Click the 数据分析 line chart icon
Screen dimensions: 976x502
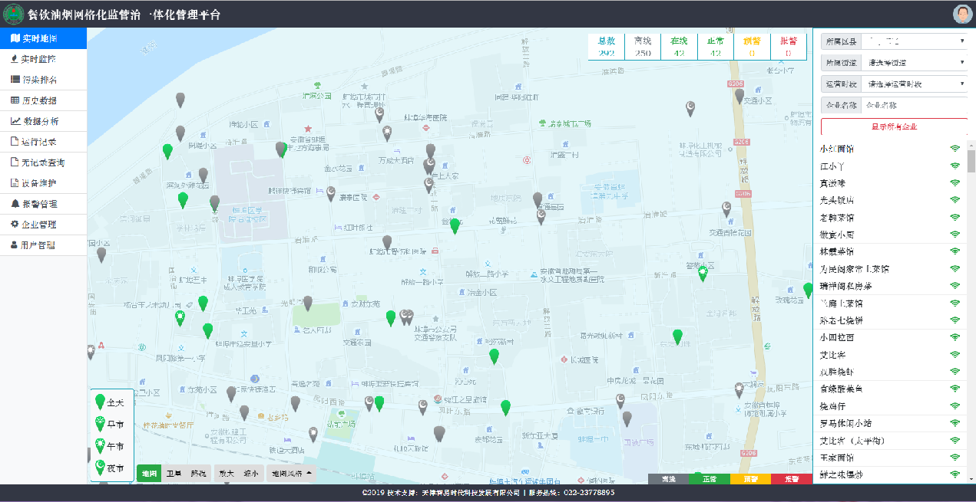[15, 121]
